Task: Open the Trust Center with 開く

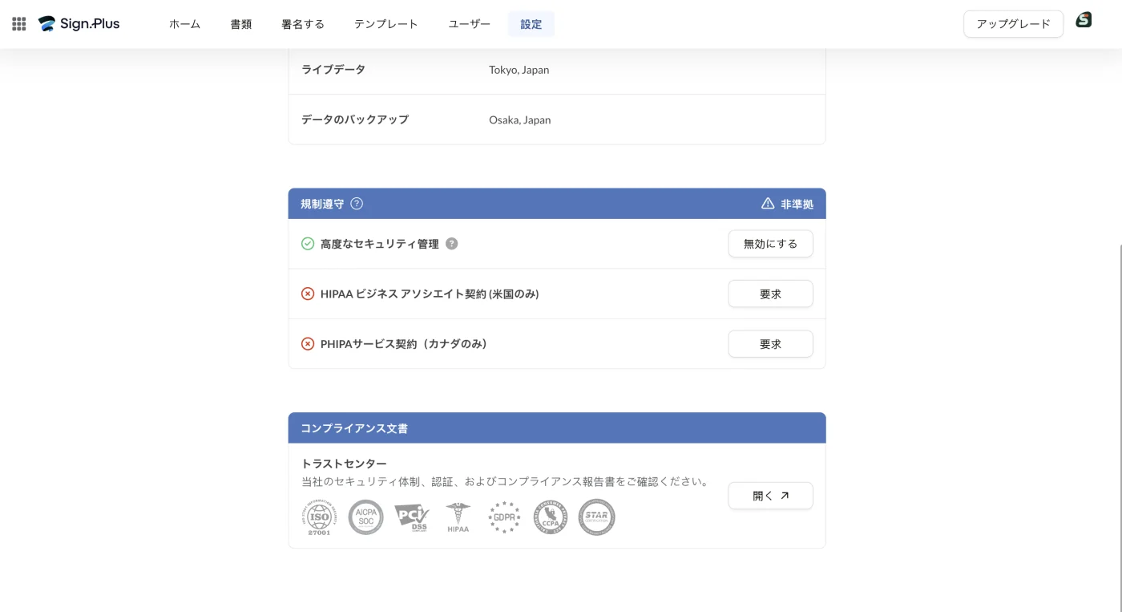Action: click(x=770, y=496)
